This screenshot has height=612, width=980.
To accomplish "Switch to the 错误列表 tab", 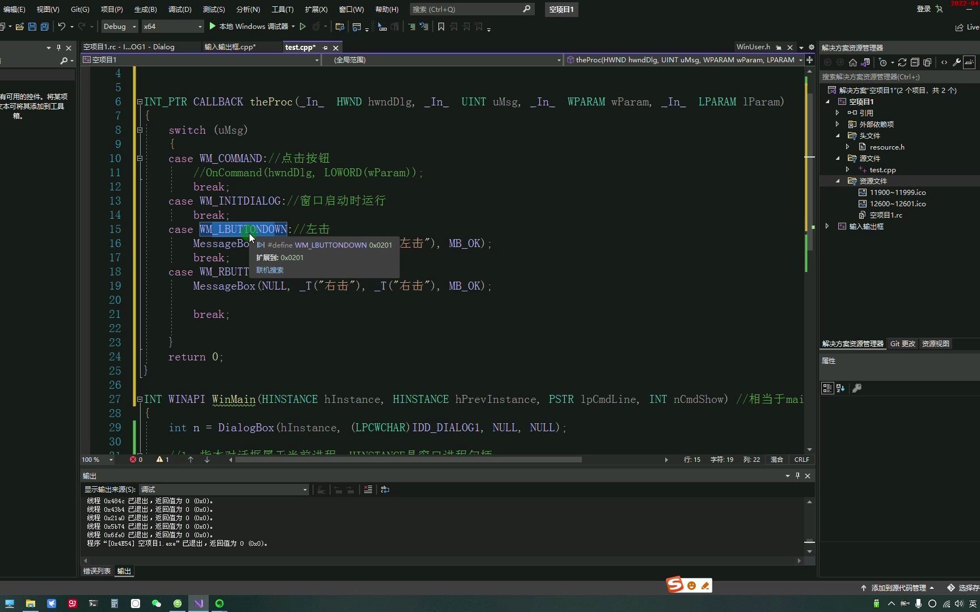I will (97, 571).
